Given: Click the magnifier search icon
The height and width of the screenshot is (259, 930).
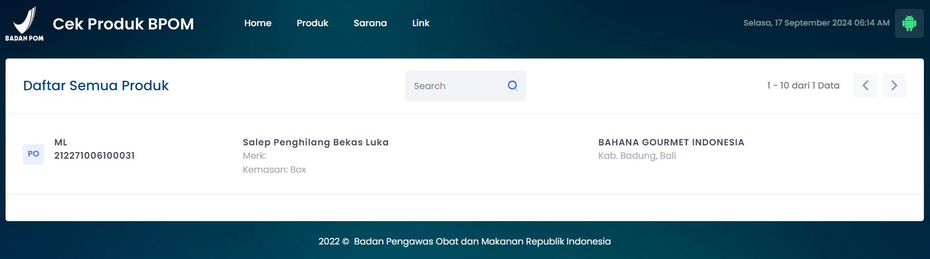Looking at the screenshot, I should [x=513, y=86].
